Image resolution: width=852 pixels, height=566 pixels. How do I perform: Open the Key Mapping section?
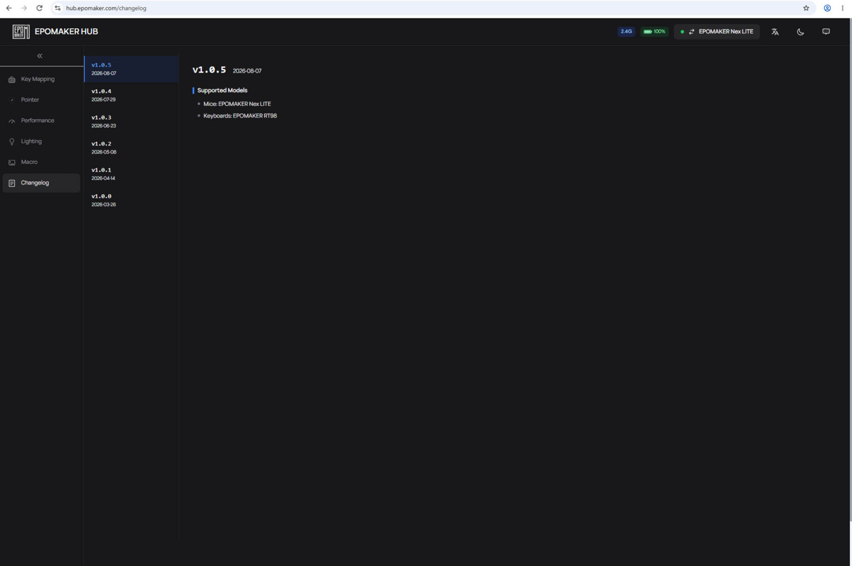(42, 79)
